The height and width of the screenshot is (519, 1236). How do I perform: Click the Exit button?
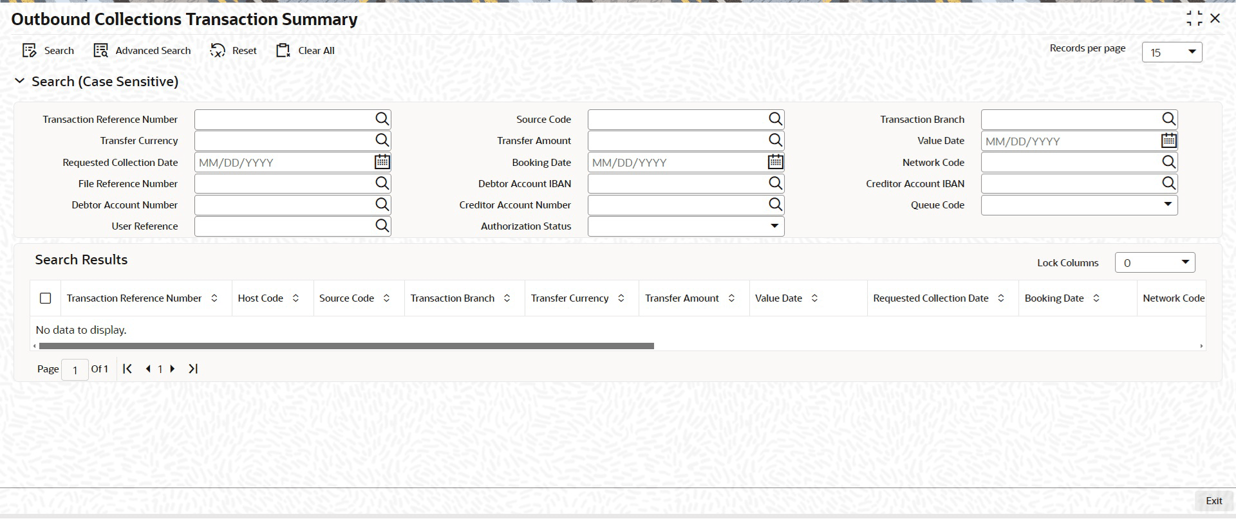(x=1213, y=501)
